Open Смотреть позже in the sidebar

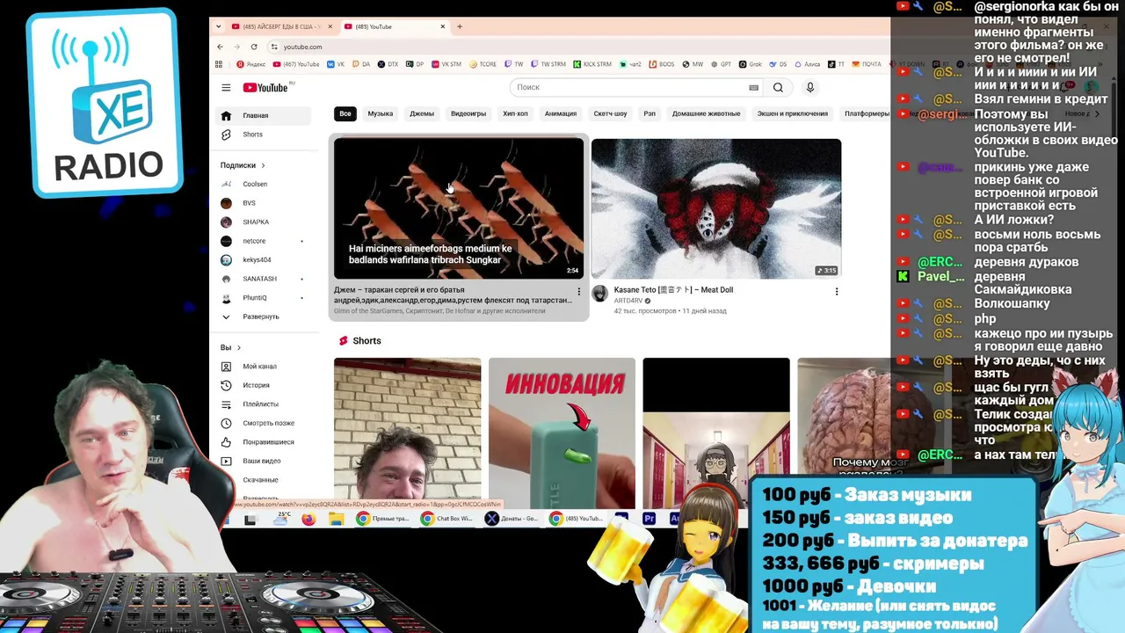pyautogui.click(x=264, y=423)
